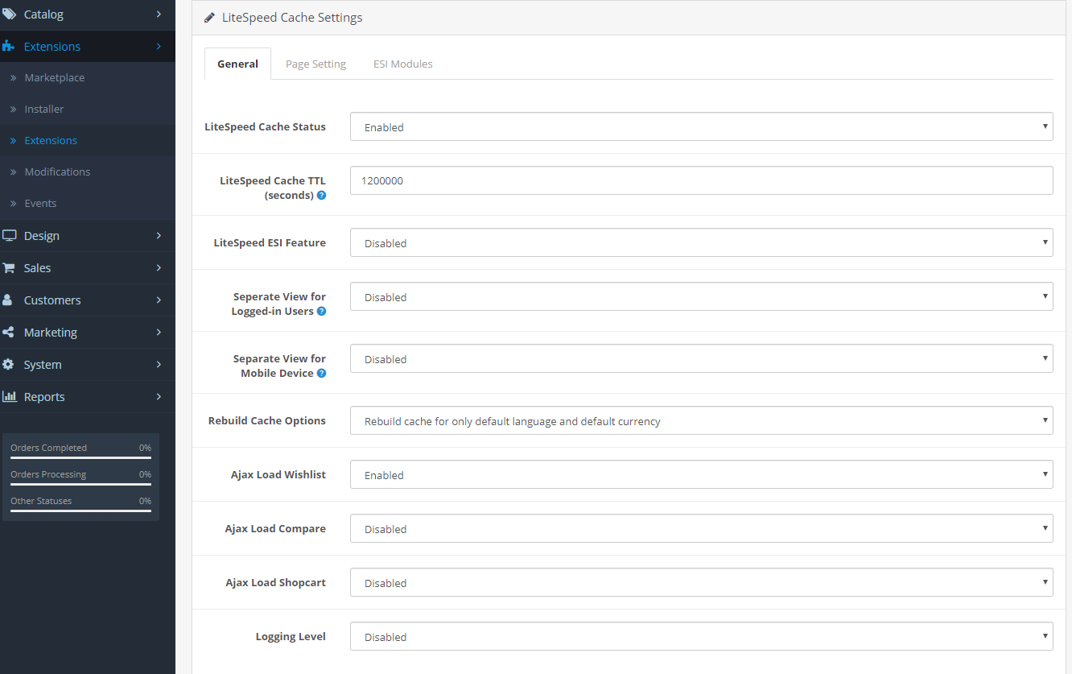Expand the Reports menu chevron
The width and height of the screenshot is (1072, 674).
tap(159, 397)
